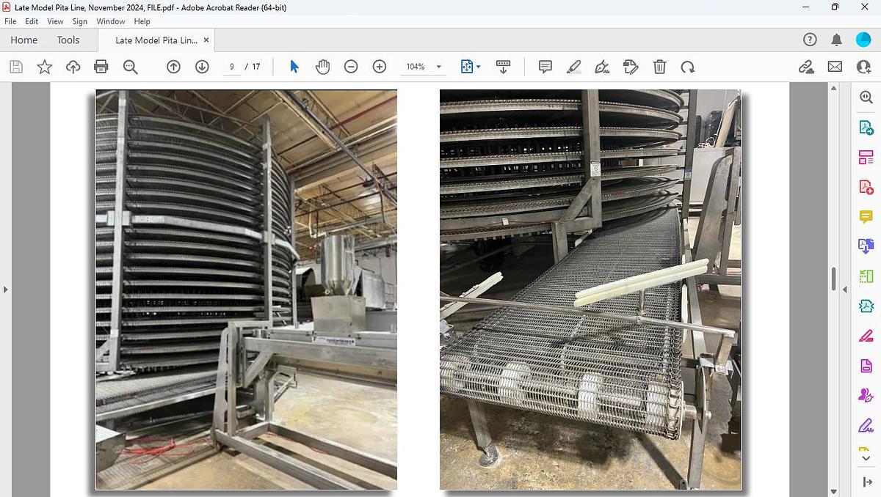881x497 pixels.
Task: Bookmark file with the star icon
Action: [45, 67]
